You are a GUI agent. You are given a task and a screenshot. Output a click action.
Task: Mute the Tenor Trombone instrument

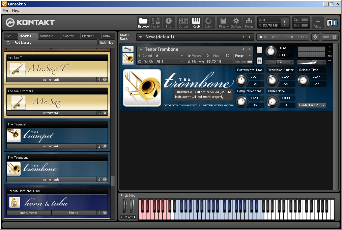coord(259,61)
